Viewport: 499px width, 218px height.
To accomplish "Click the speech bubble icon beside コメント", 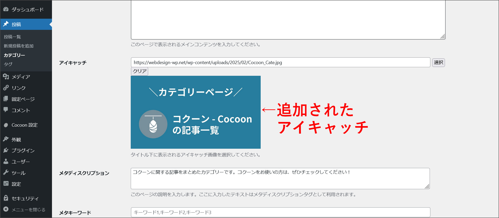I will [x=6, y=110].
